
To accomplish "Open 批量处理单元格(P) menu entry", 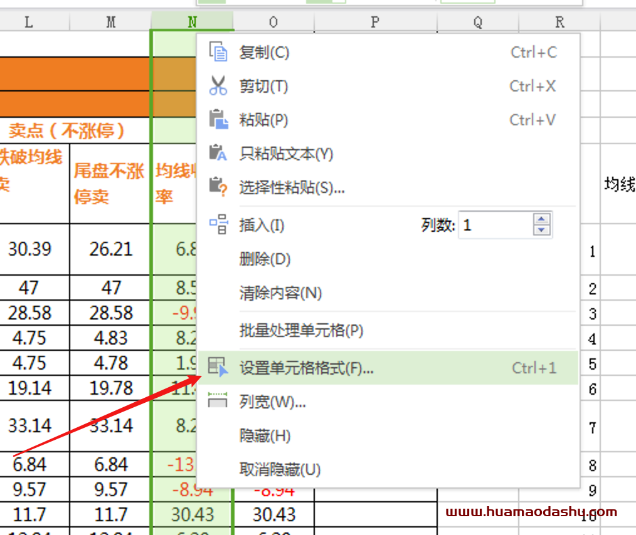I will [x=388, y=331].
